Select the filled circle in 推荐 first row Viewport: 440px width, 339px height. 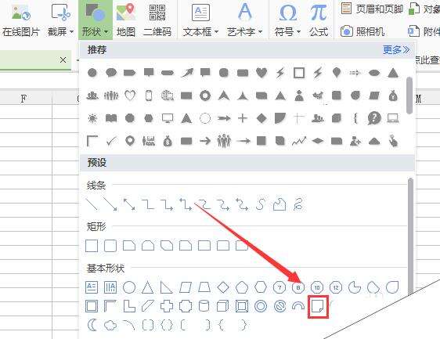pyautogui.click(x=92, y=73)
